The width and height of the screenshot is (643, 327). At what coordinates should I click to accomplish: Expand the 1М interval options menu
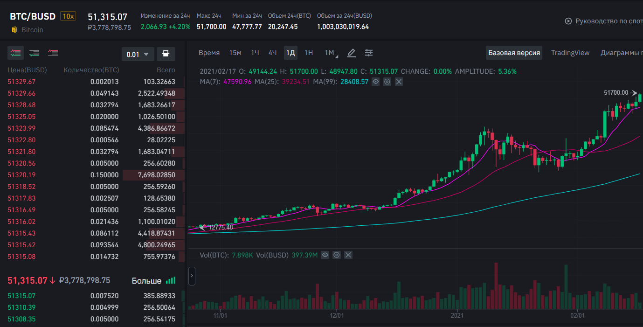(x=331, y=53)
